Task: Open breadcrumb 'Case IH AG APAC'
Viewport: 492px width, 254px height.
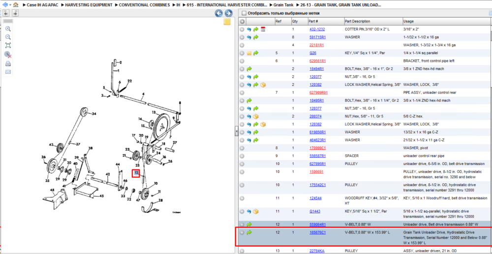Action: coord(42,5)
